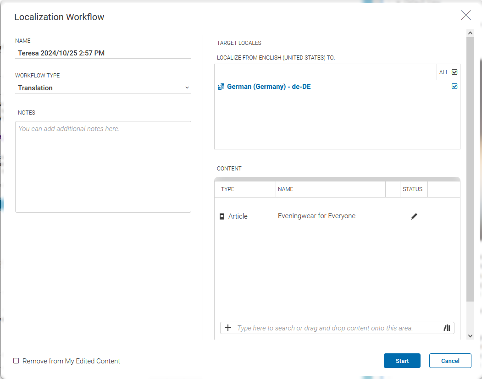Image resolution: width=482 pixels, height=379 pixels.
Task: Select the German (Germany) - de-DE link
Action: [x=269, y=87]
